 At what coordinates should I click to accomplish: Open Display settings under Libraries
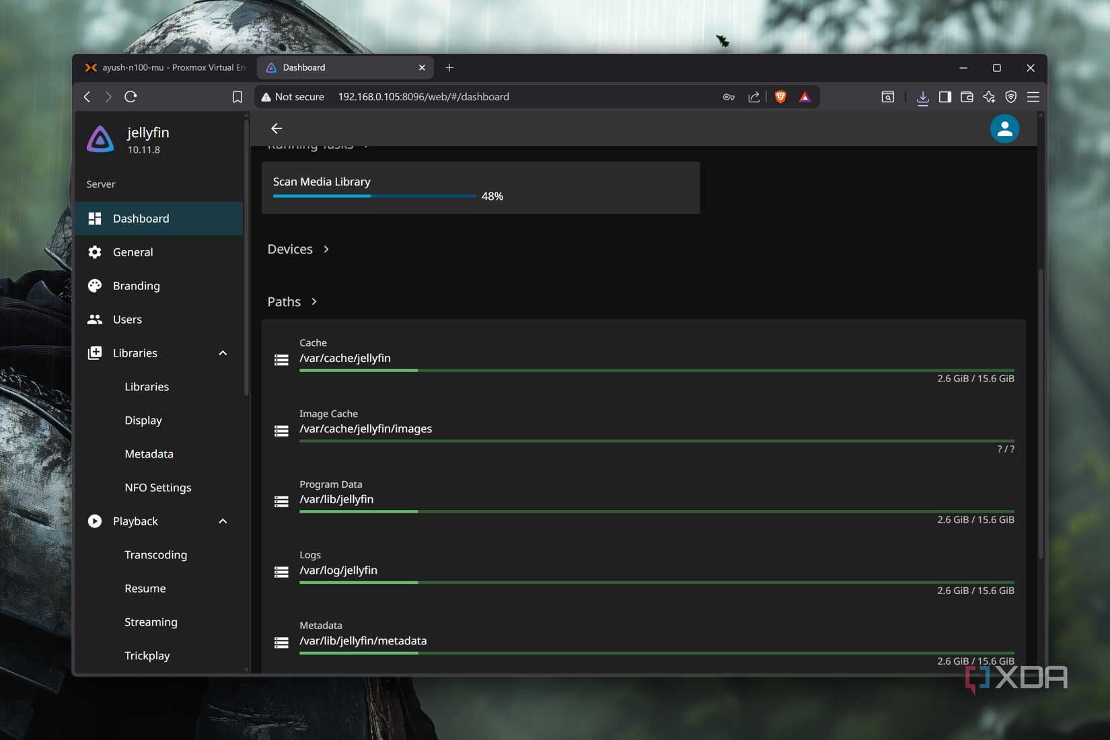coord(159,420)
